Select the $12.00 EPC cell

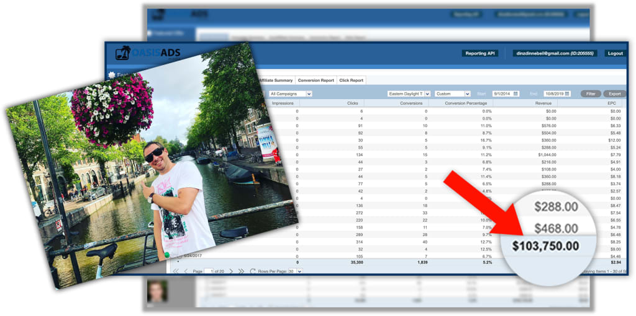tap(615, 141)
